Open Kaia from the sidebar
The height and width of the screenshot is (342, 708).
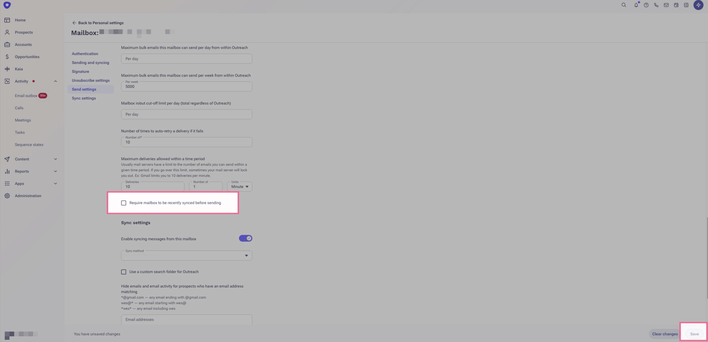[x=19, y=69]
